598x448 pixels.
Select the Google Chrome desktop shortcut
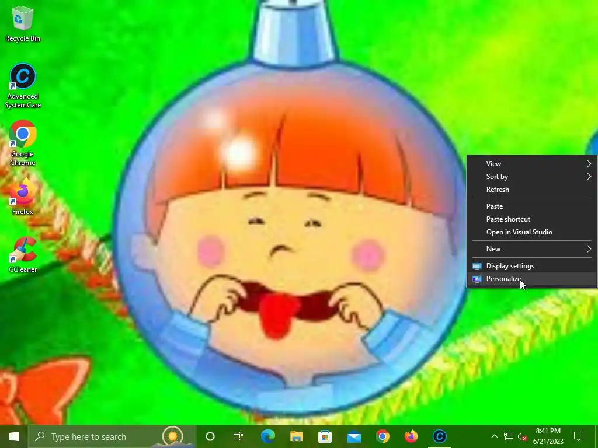[23, 143]
